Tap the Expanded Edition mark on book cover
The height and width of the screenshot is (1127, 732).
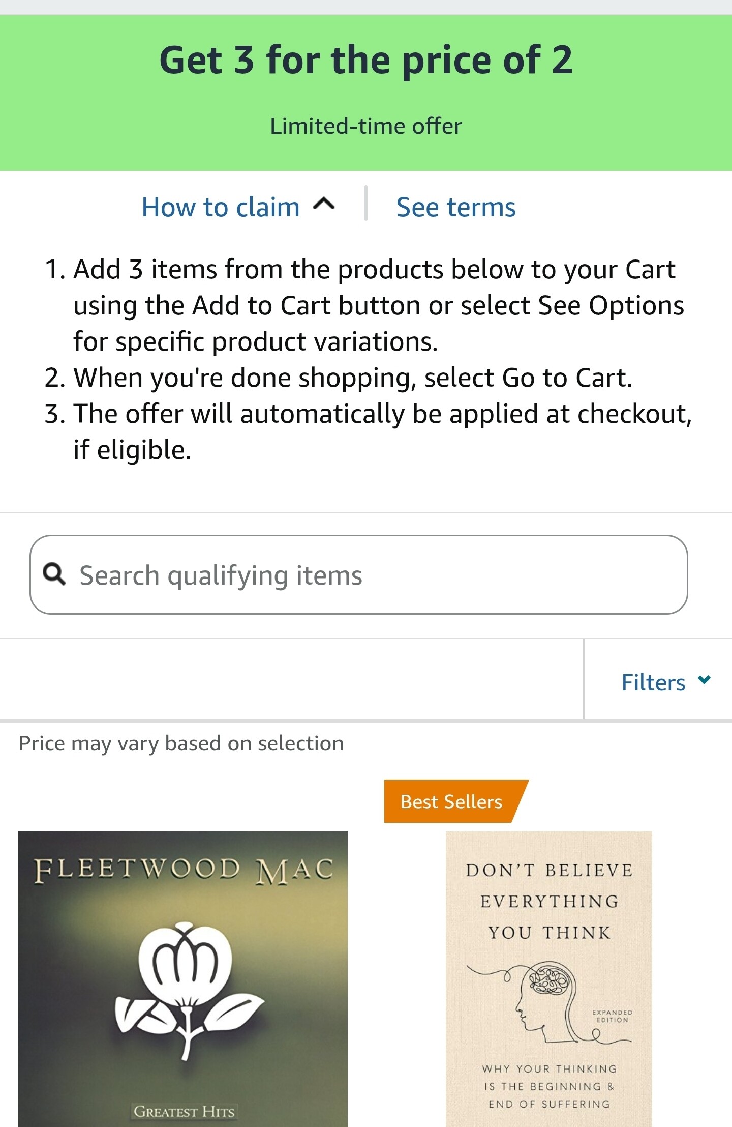pos(612,1016)
